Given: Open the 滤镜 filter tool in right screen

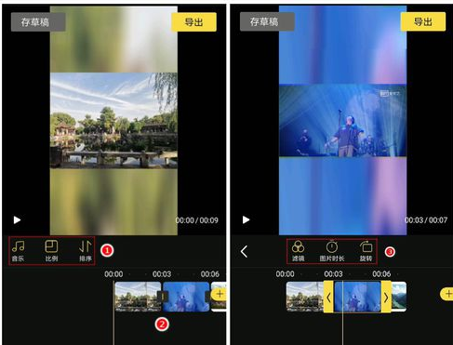Looking at the screenshot, I should 298,251.
